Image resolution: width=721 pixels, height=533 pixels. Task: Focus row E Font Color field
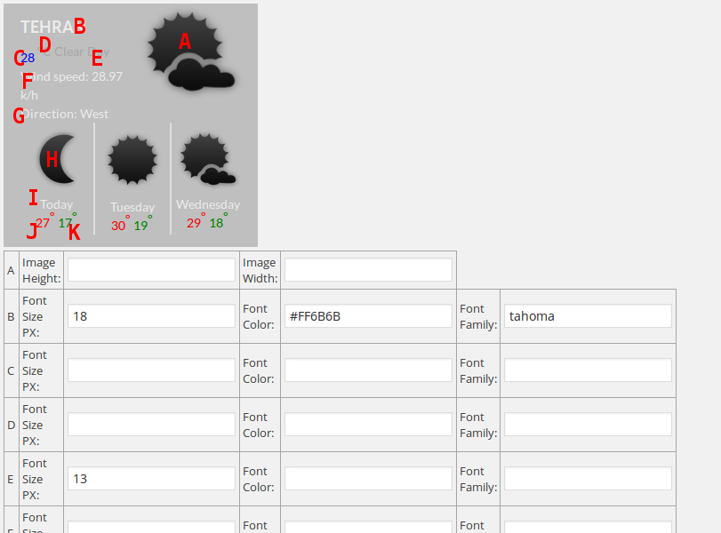pyautogui.click(x=368, y=479)
